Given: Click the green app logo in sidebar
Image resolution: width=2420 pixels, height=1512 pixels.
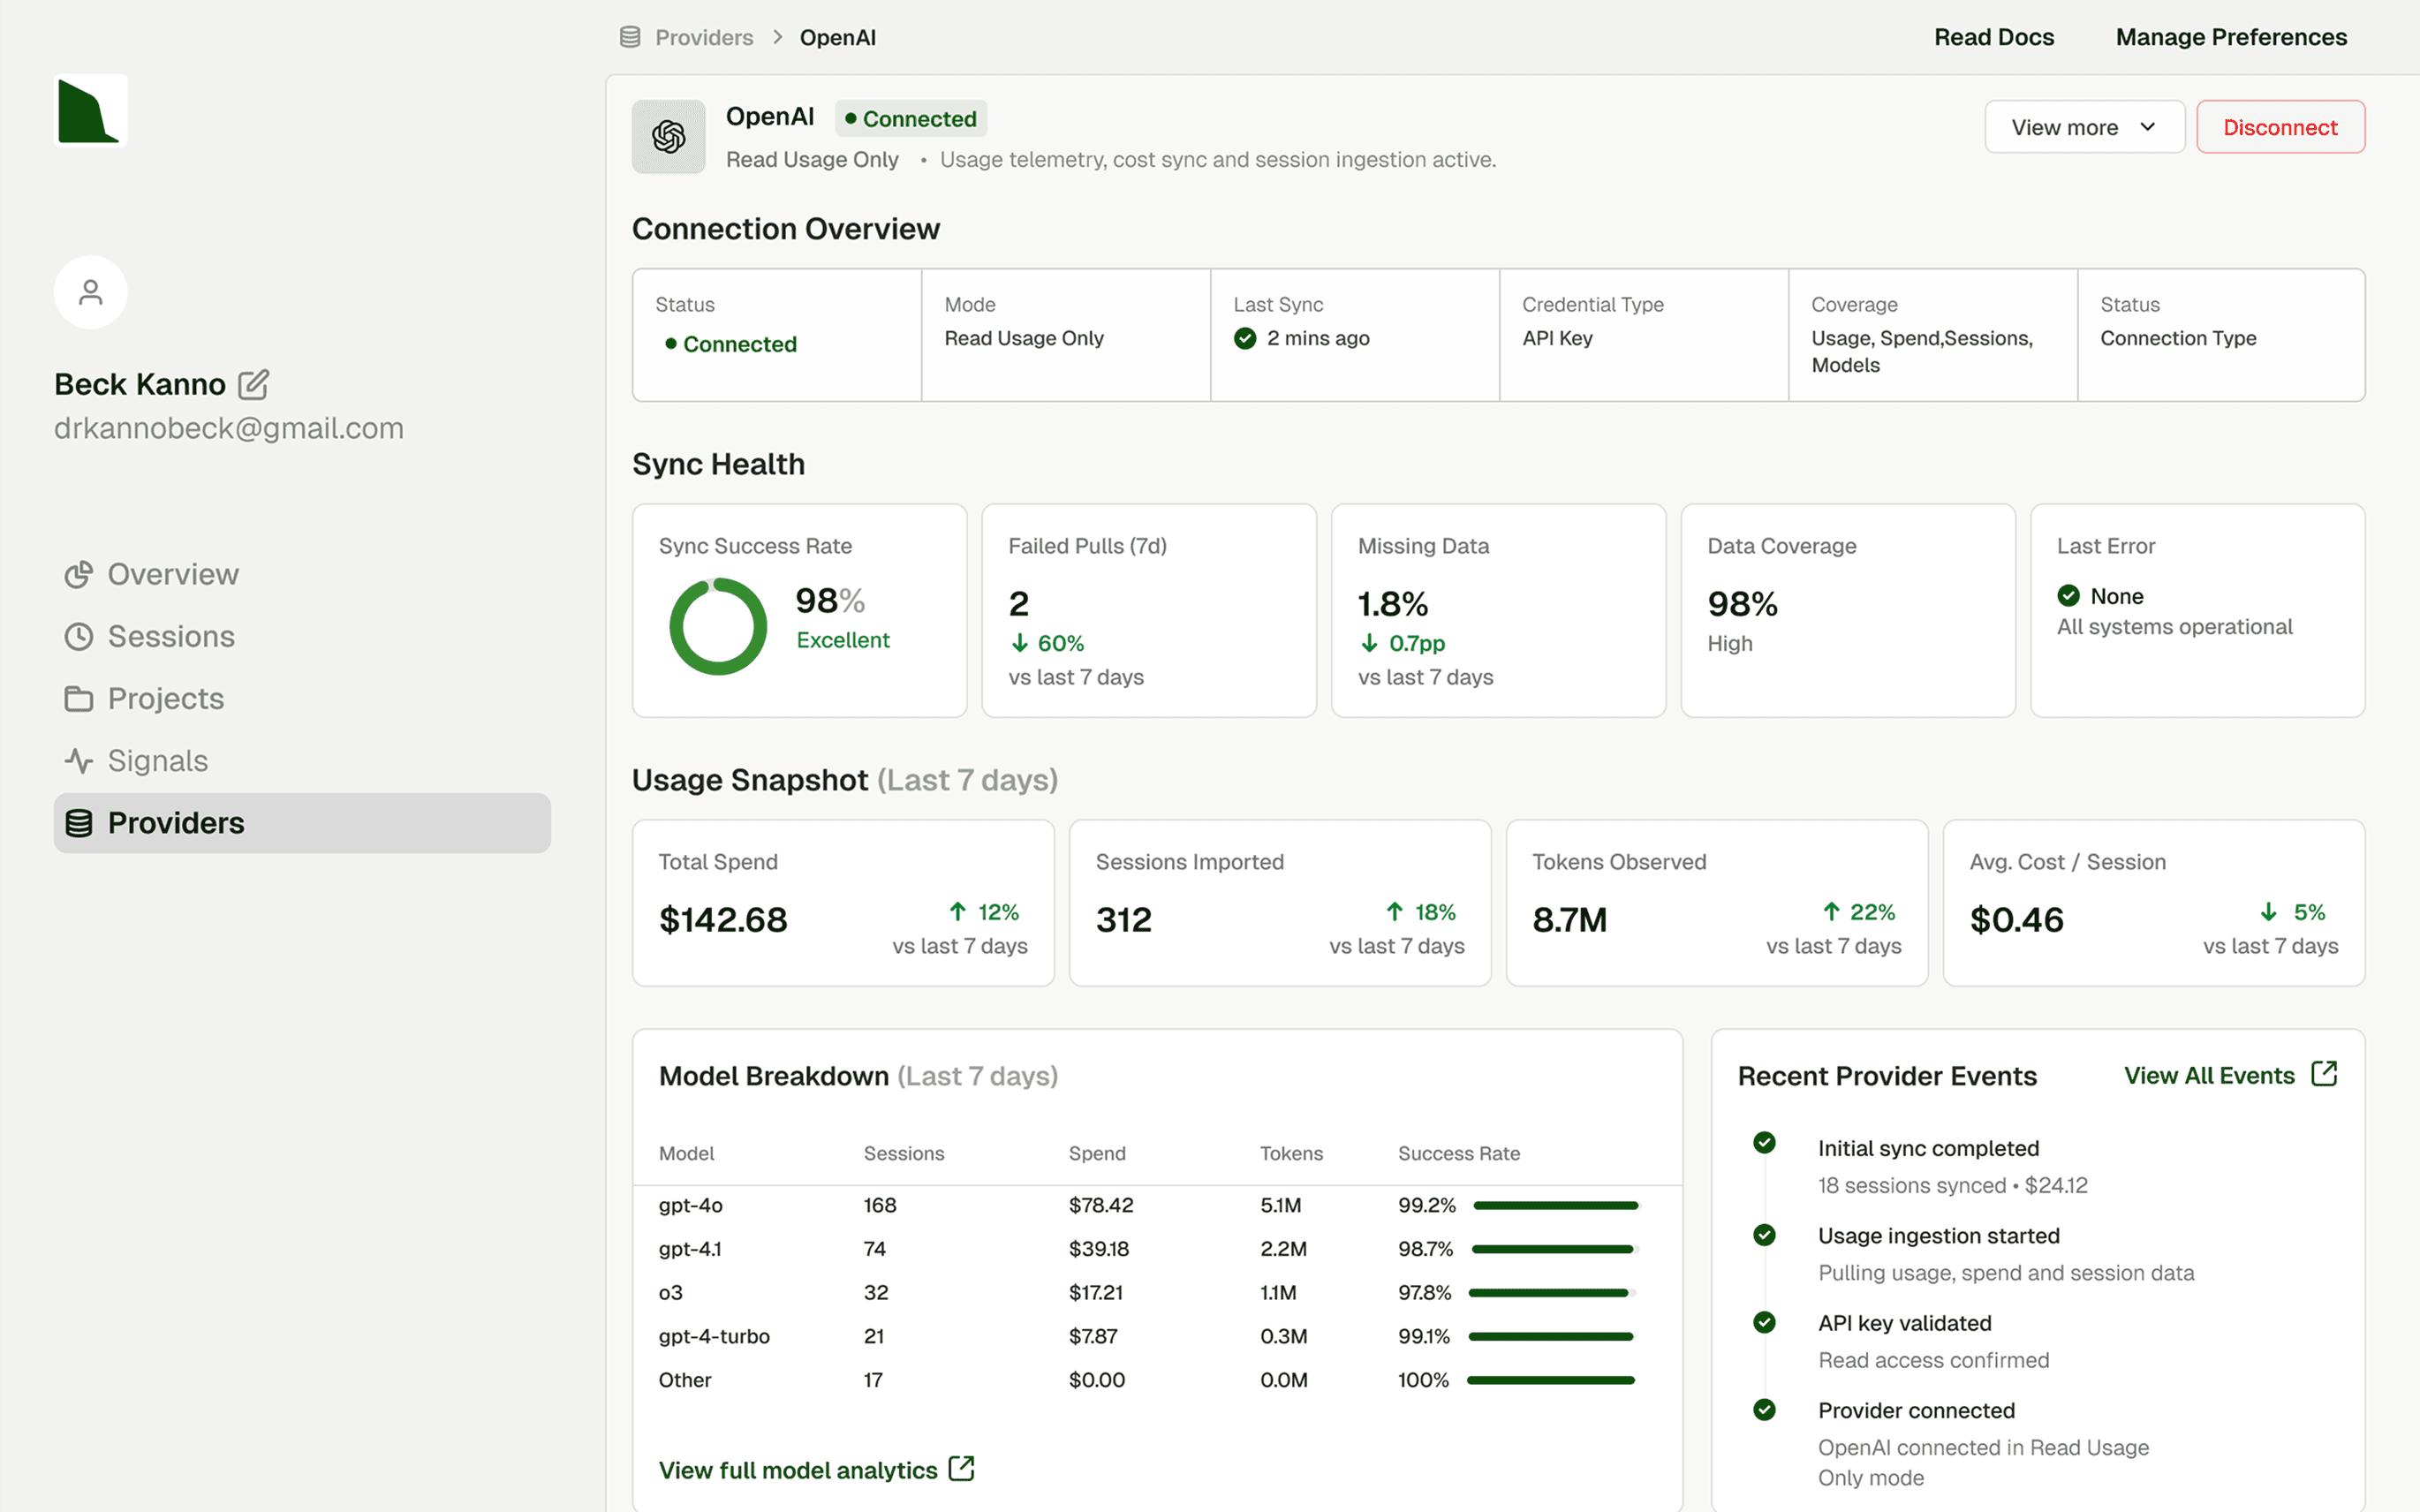Looking at the screenshot, I should 90,110.
